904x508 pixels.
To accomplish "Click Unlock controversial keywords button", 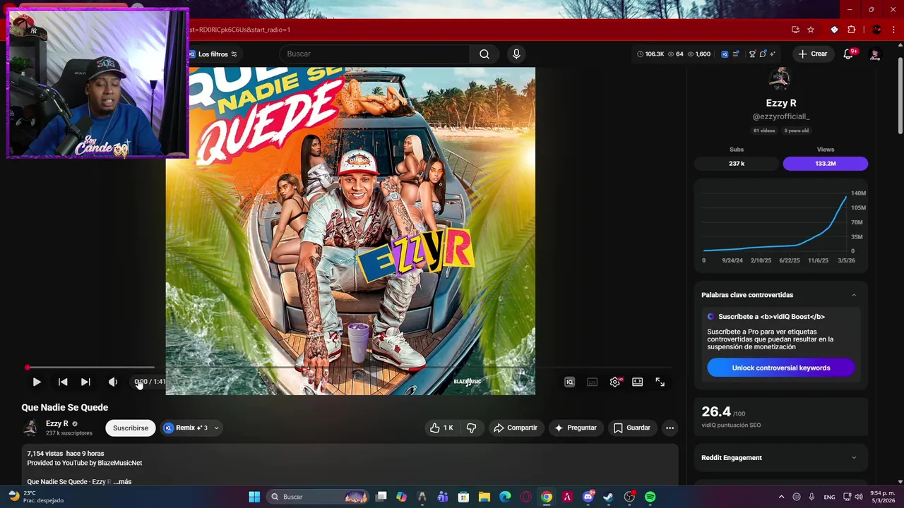I will [781, 368].
